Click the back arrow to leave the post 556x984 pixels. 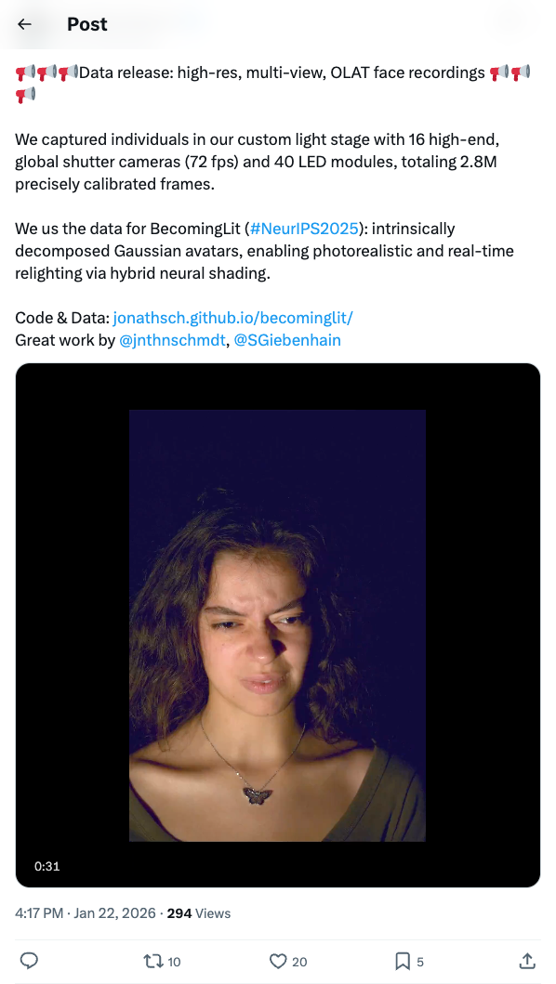coord(23,24)
